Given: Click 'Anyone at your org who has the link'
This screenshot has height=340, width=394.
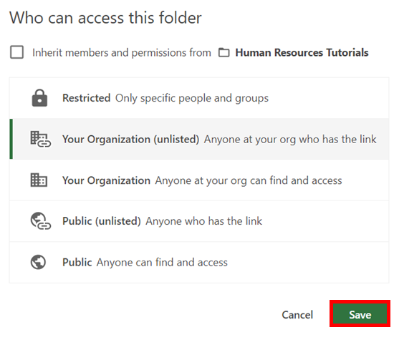Looking at the screenshot, I should [290, 140].
